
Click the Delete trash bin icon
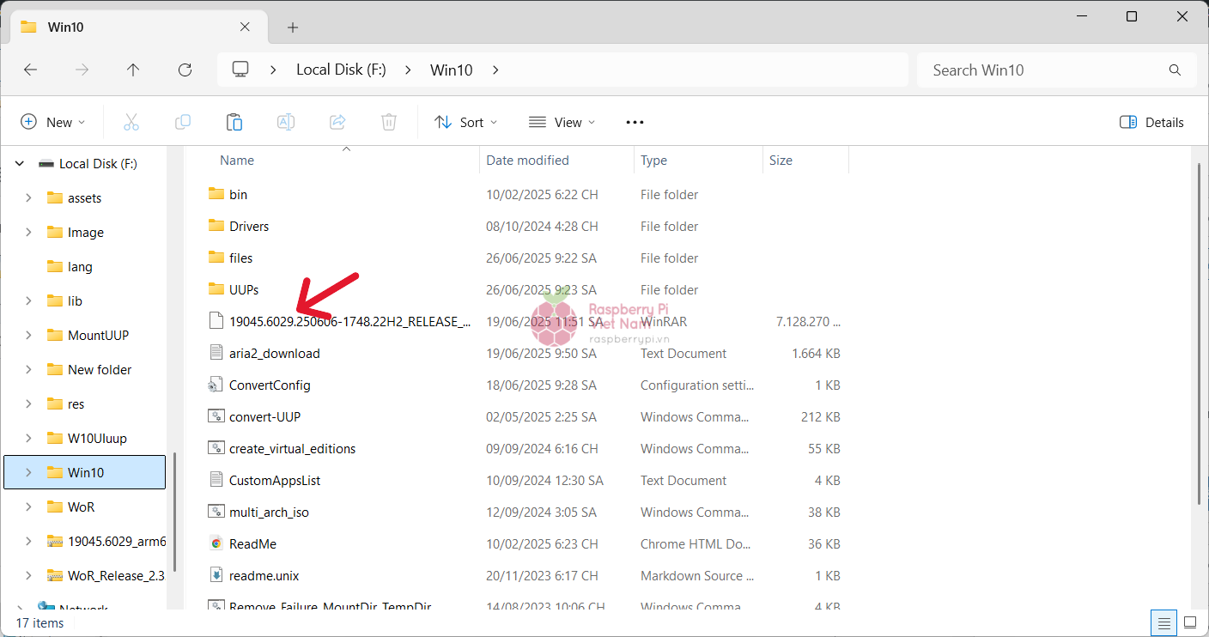389,122
